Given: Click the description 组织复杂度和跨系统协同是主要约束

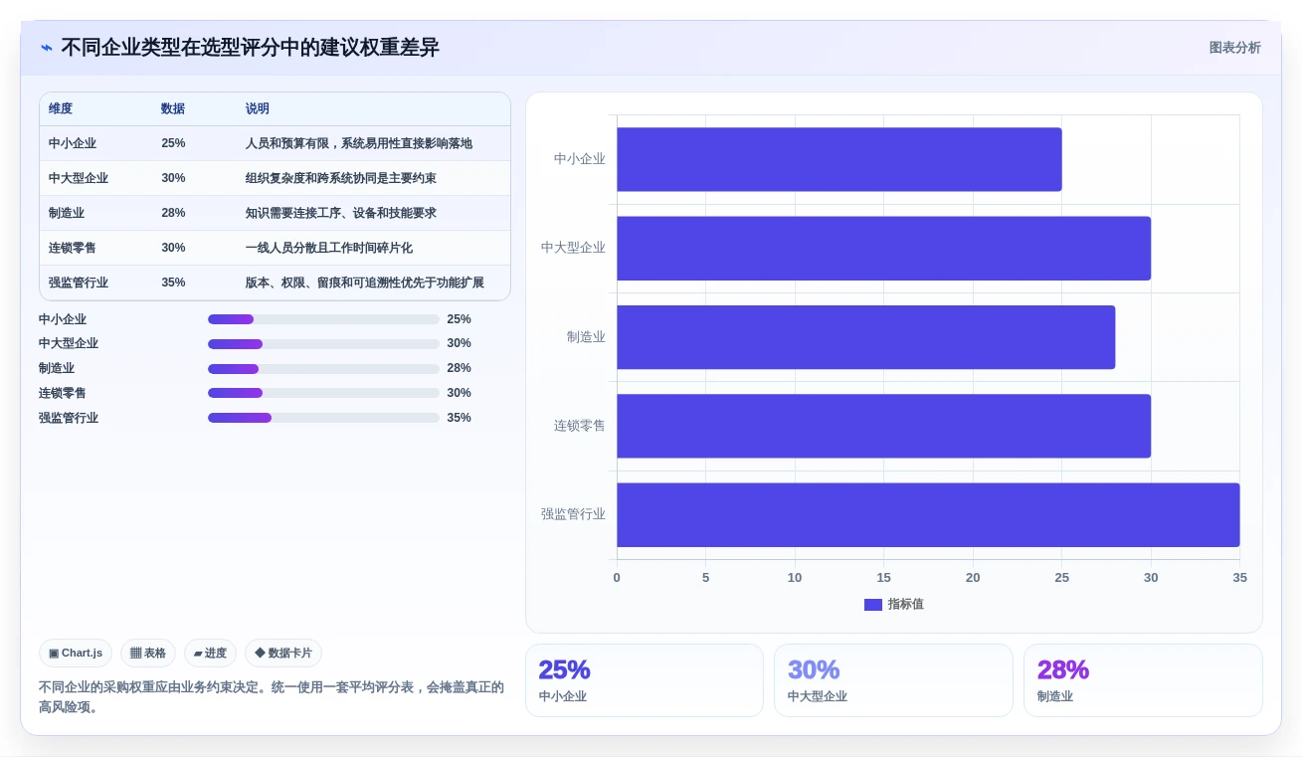Looking at the screenshot, I should 341,178.
